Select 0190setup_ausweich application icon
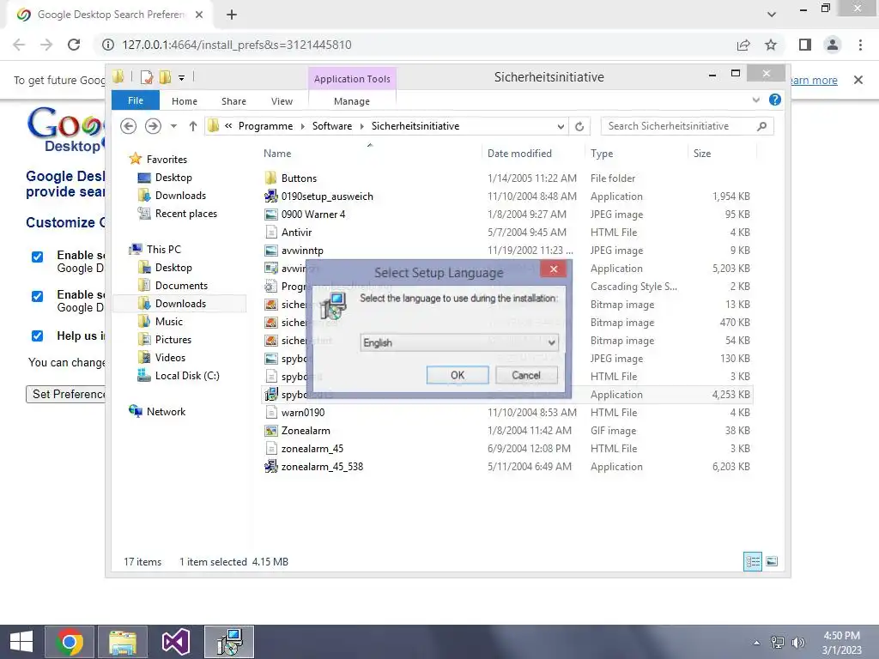Image resolution: width=879 pixels, height=659 pixels. click(x=270, y=196)
